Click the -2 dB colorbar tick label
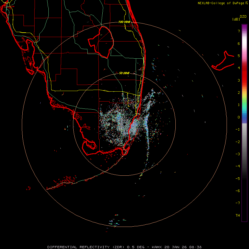Image resolution: width=249 pixels, height=249 pixels. pos(238,142)
